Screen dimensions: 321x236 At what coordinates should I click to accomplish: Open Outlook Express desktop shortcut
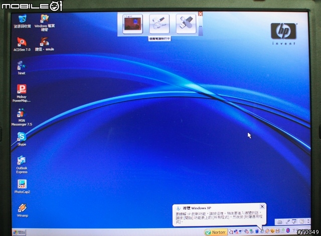point(22,165)
